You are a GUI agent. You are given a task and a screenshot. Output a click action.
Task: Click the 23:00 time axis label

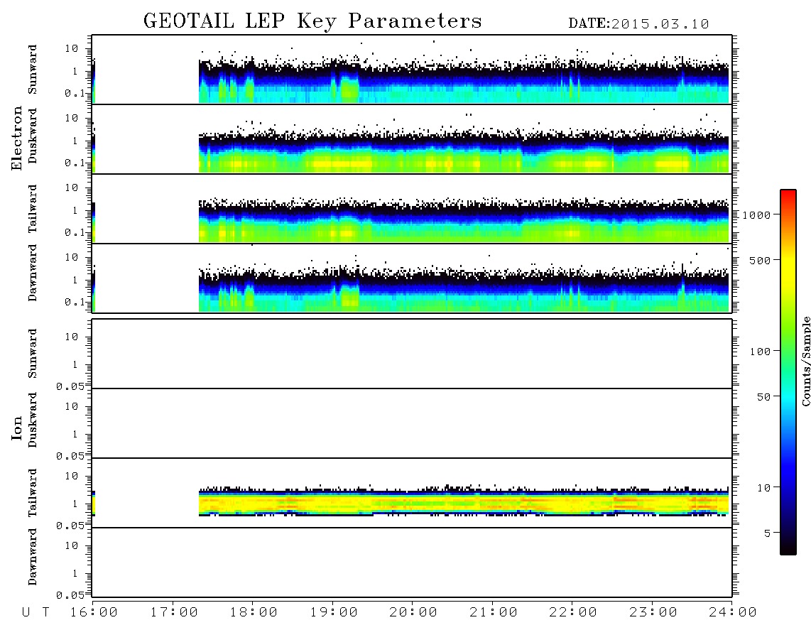[x=653, y=612]
